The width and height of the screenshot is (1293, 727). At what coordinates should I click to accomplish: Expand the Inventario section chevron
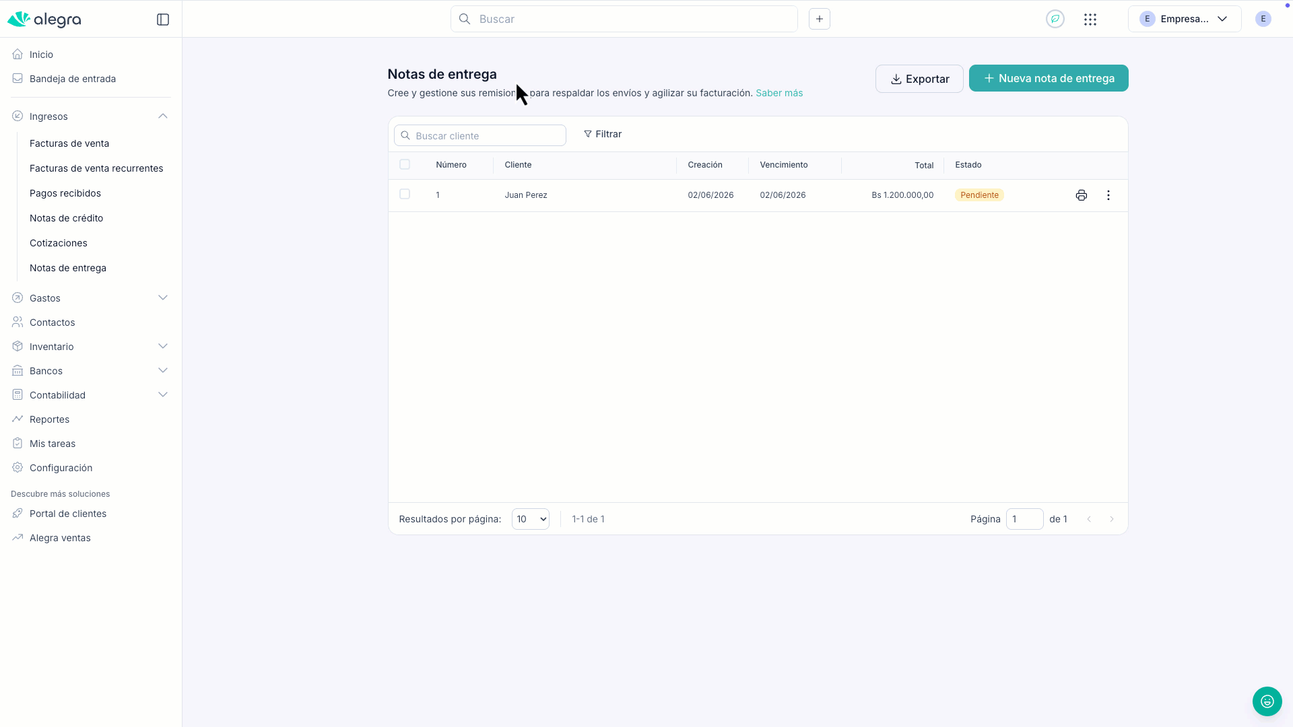pos(163,346)
